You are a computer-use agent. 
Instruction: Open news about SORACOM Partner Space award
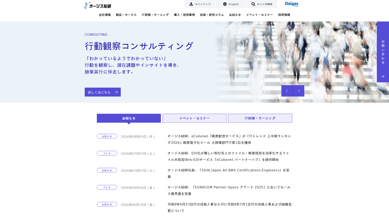click(x=229, y=190)
